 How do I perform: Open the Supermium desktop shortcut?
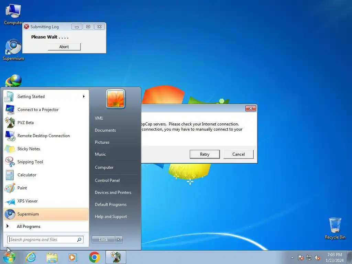13,50
